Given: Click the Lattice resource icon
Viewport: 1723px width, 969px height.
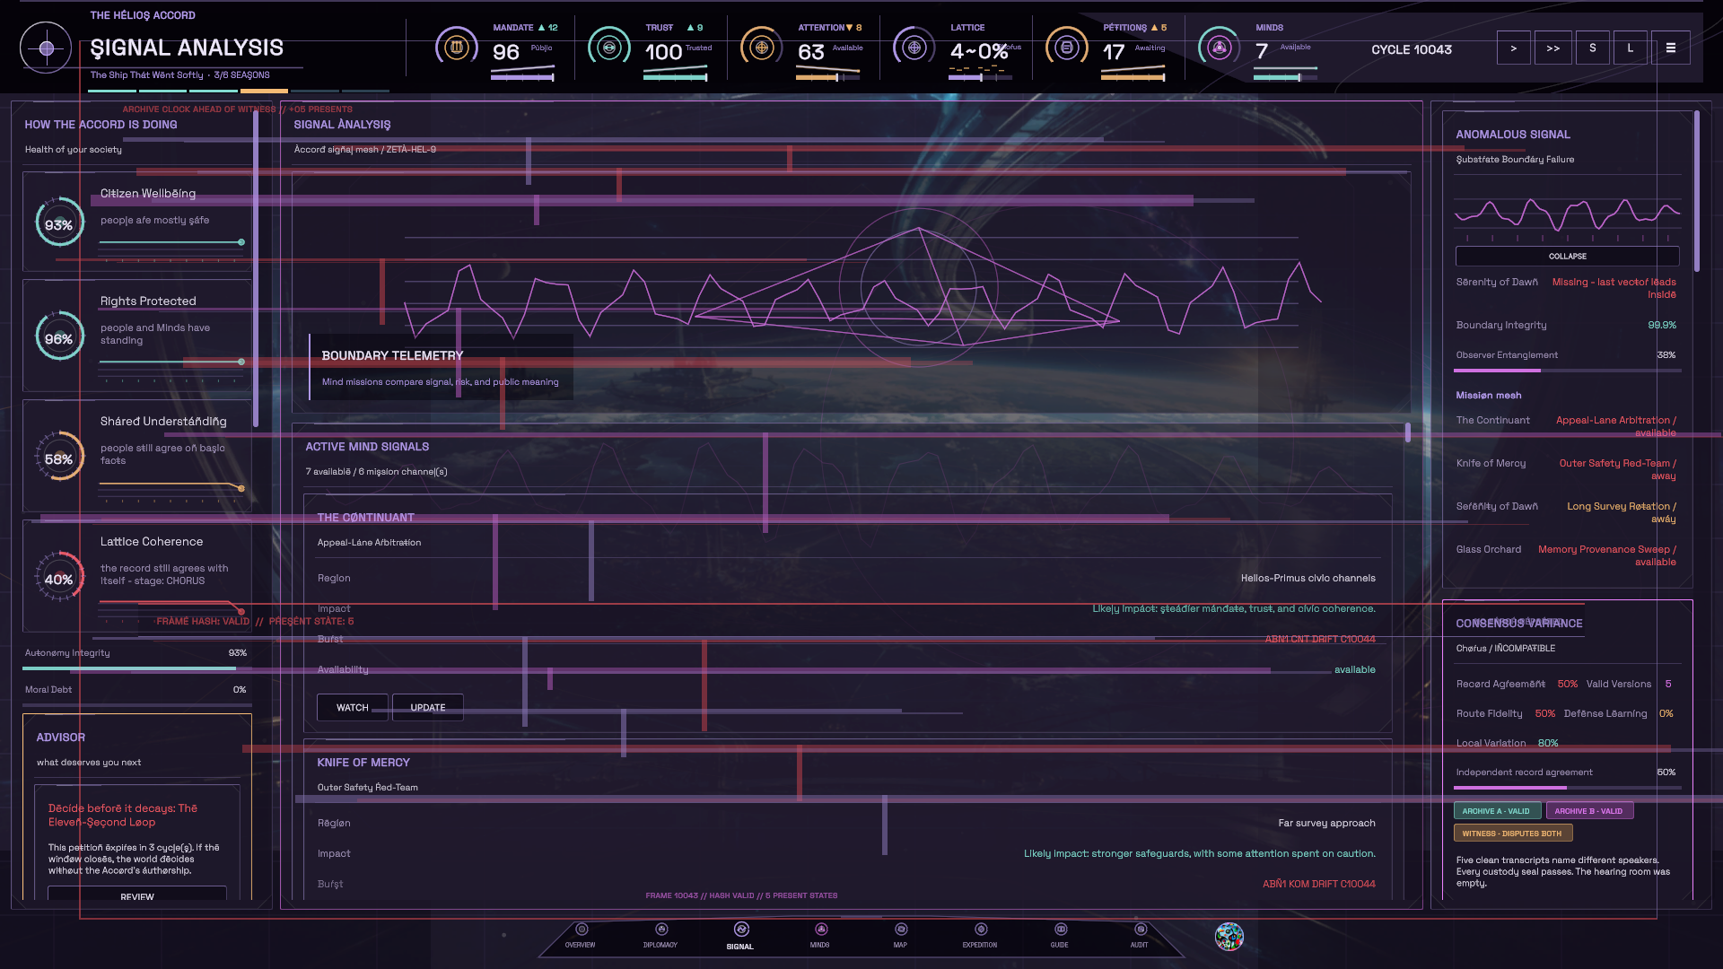Looking at the screenshot, I should (914, 47).
